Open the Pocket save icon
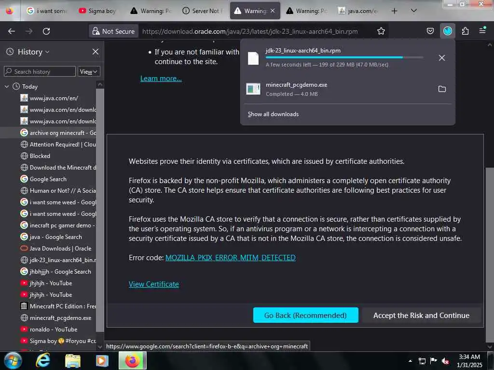Image resolution: width=494 pixels, height=370 pixels. click(430, 31)
